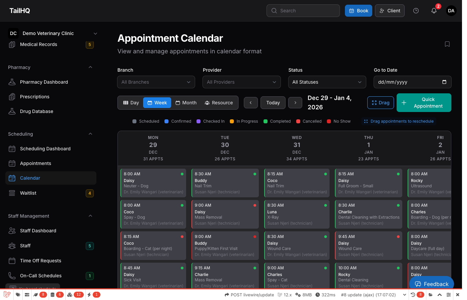Open the DA user avatar menu
Screen dimensions: 467x300
click(451, 11)
